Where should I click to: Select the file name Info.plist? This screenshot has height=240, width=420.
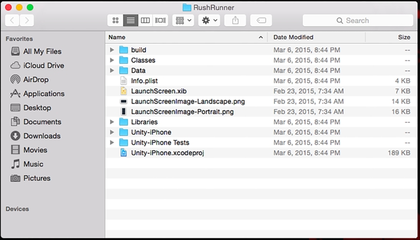[x=144, y=81]
